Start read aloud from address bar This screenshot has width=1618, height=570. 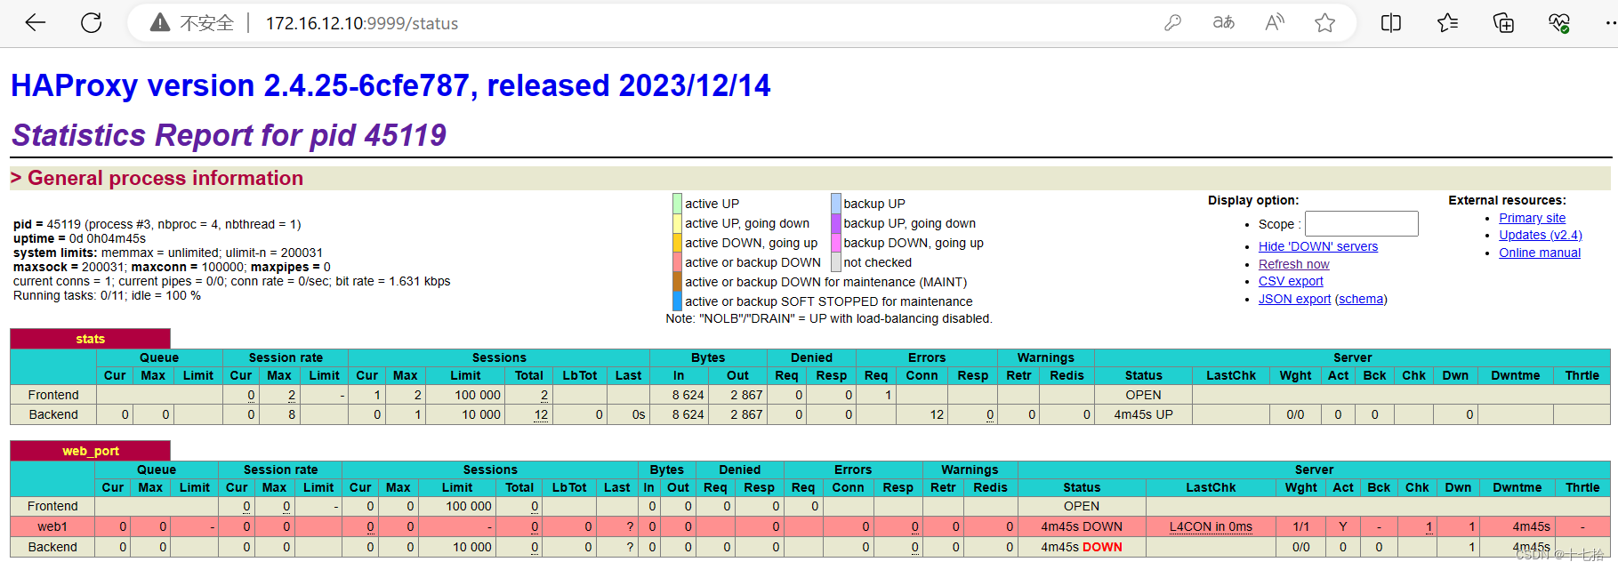1275,23
